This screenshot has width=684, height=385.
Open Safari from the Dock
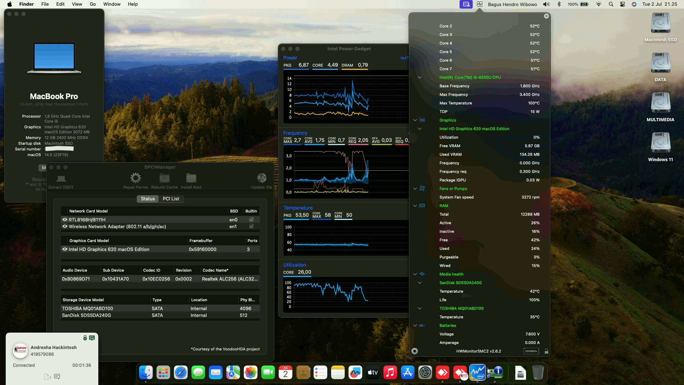click(181, 373)
